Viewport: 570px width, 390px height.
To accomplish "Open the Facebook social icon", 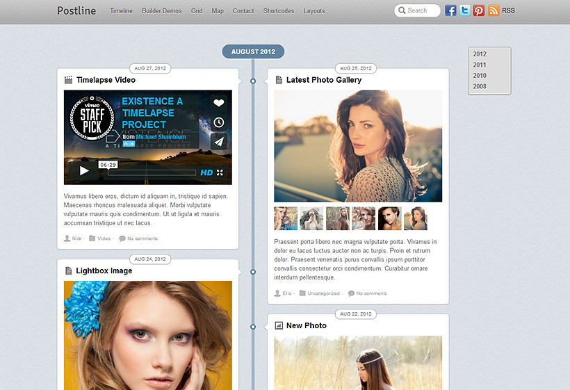I will pyautogui.click(x=450, y=10).
